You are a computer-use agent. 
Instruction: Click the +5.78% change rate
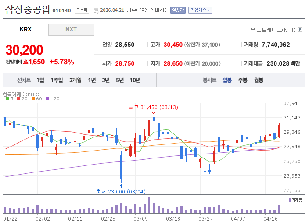point(62,62)
